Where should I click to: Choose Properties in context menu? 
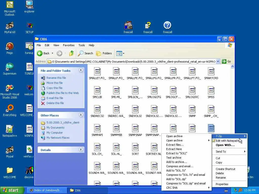pos(230,184)
